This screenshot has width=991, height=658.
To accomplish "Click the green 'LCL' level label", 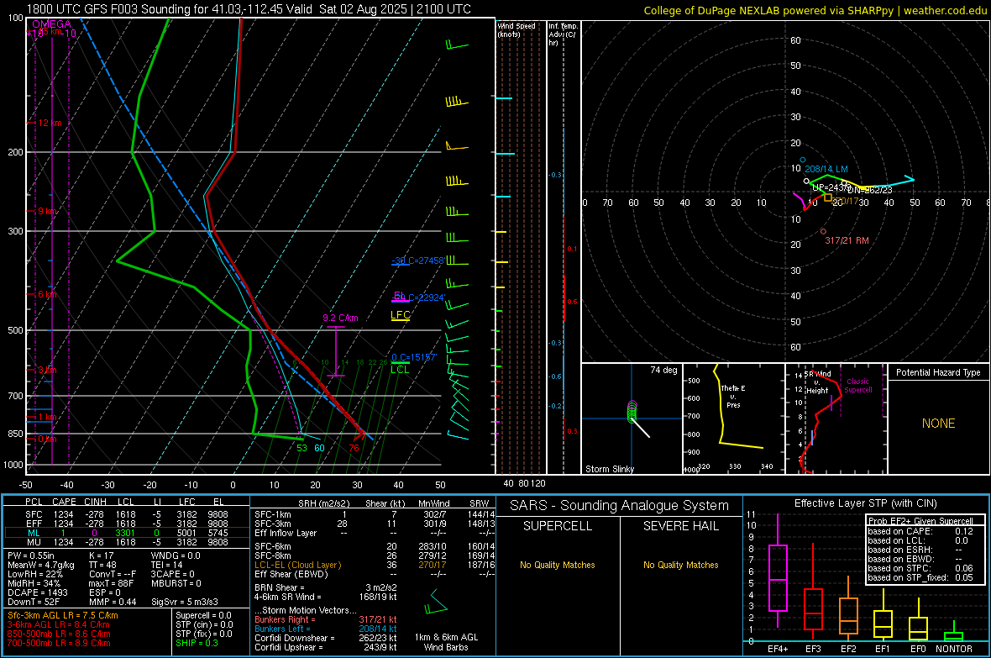I will 400,370.
